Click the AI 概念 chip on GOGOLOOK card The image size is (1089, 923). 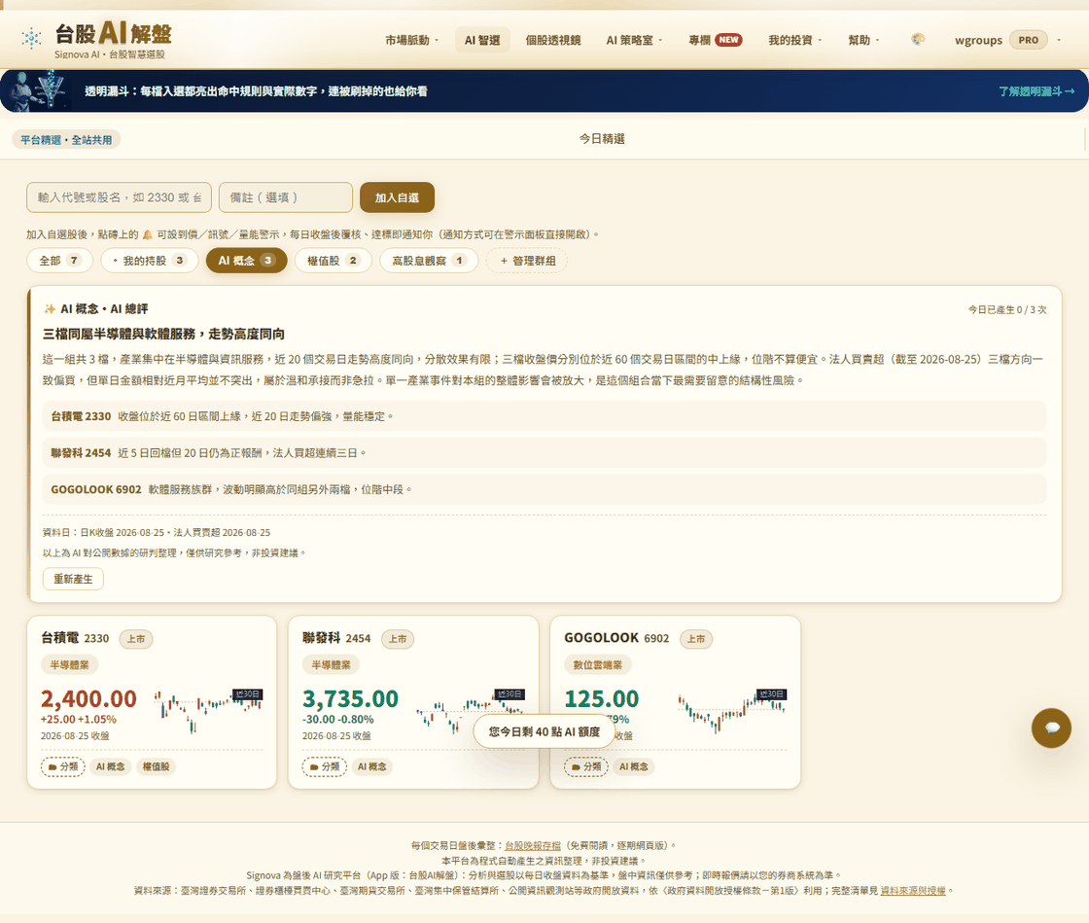click(x=634, y=766)
